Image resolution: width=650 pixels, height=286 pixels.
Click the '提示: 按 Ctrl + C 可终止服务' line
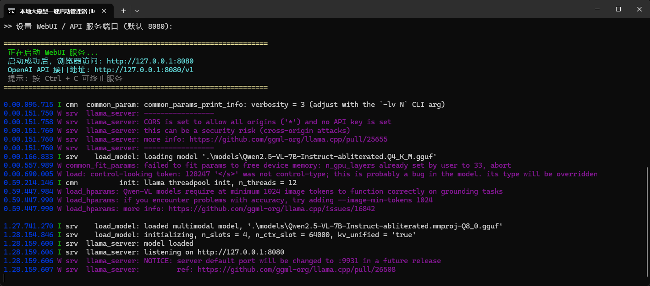tap(65, 79)
